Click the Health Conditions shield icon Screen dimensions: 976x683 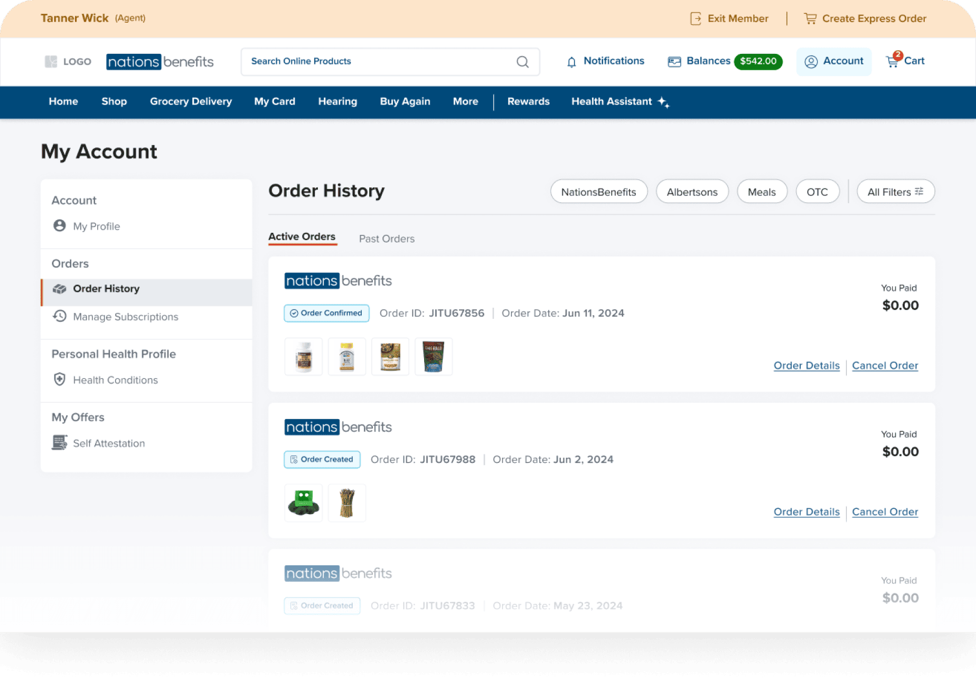[x=60, y=380]
